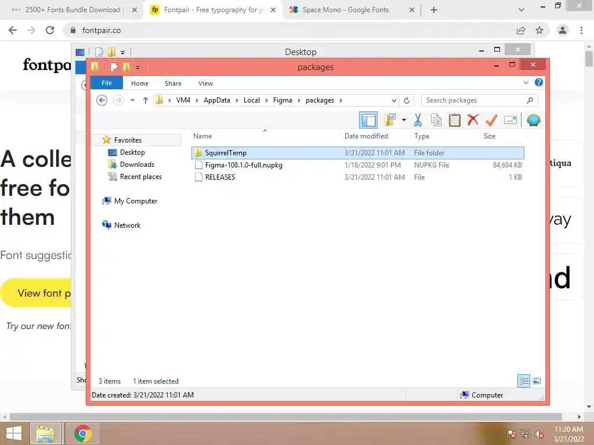
Task: Click the orange checkmark Properties icon
Action: click(x=491, y=120)
